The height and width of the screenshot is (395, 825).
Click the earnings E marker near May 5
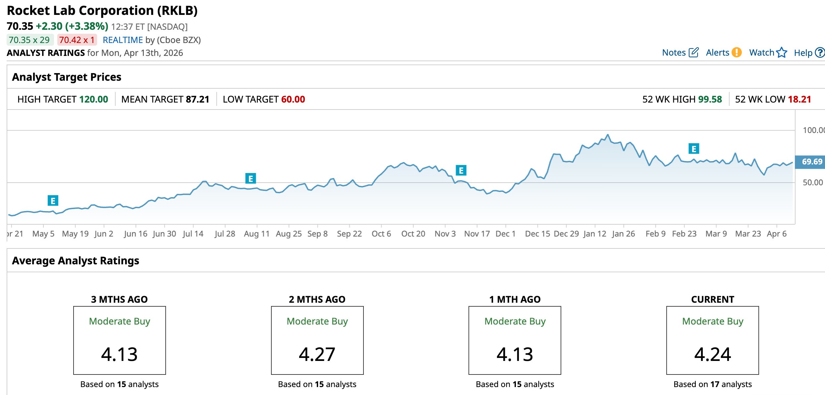point(53,200)
